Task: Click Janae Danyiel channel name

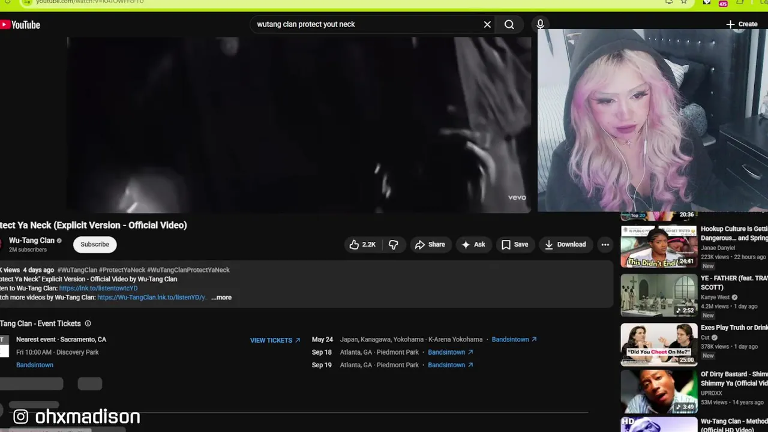Action: click(x=719, y=248)
